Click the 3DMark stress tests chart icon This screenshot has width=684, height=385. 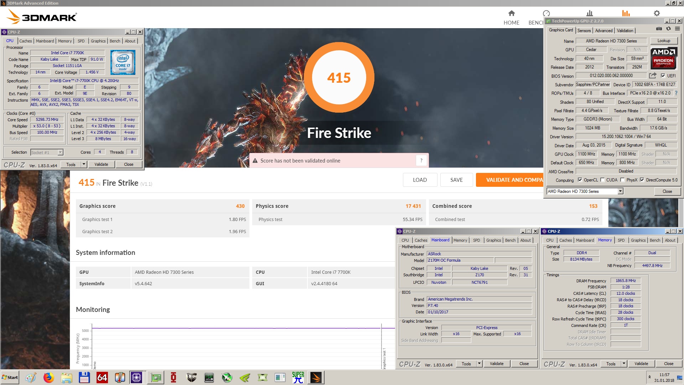pos(590,13)
